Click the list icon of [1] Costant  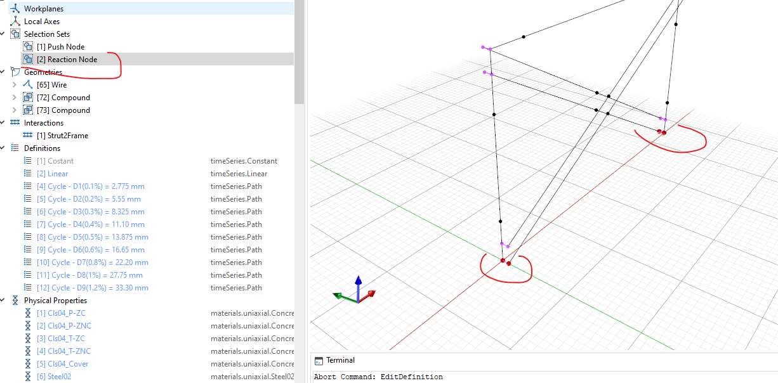click(27, 160)
